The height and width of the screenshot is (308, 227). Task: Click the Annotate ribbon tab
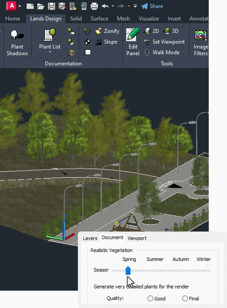point(199,19)
